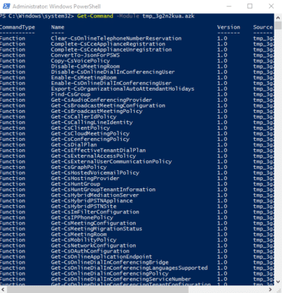
Task: Click ConvertTo-JsonForPSWS entry
Action: 85,55
